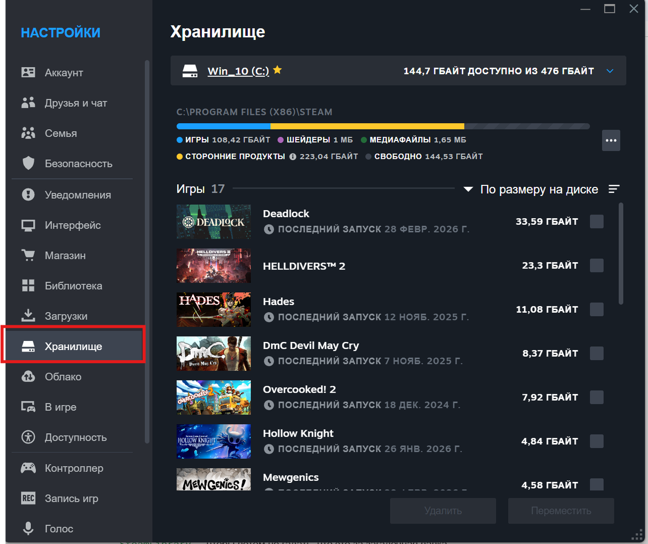Click the Deadlock game thumbnail
The width and height of the screenshot is (648, 544).
[x=214, y=221]
